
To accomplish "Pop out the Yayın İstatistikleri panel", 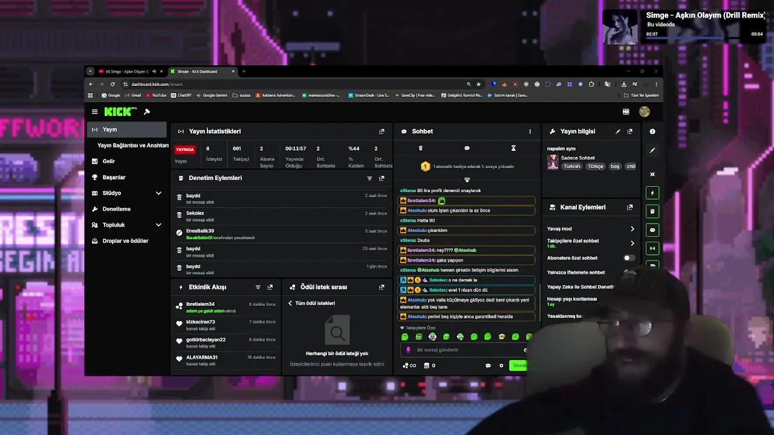I will point(382,131).
